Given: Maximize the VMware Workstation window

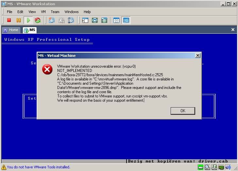Looking at the screenshot, I should point(229,4).
